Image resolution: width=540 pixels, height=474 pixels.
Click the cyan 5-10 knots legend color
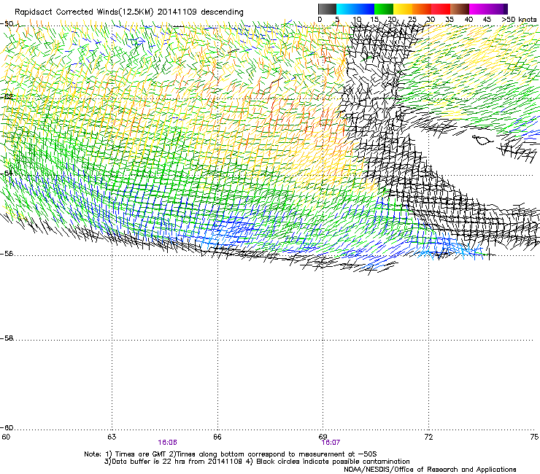click(346, 9)
